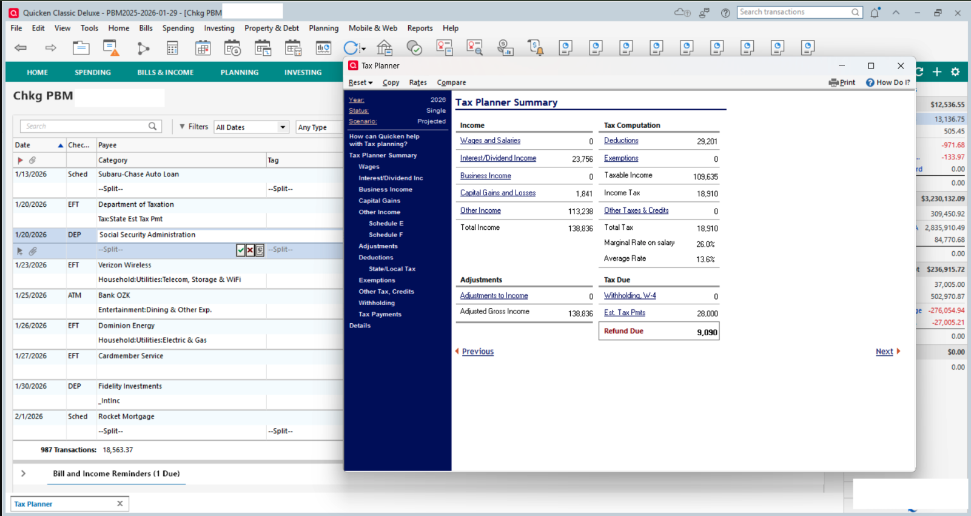Image resolution: width=971 pixels, height=516 pixels.
Task: Expand Bill and Income Reminders section
Action: click(23, 474)
